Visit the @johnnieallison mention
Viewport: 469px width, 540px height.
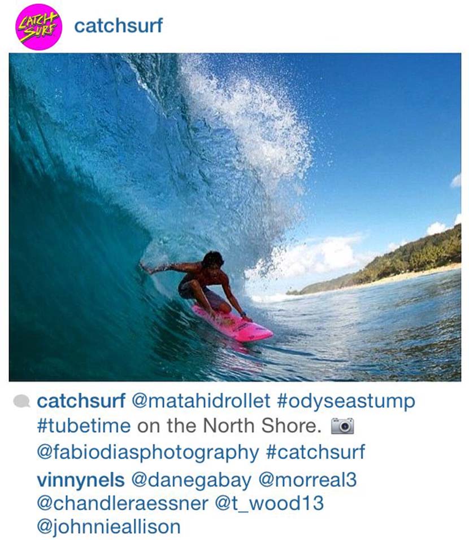(x=108, y=527)
